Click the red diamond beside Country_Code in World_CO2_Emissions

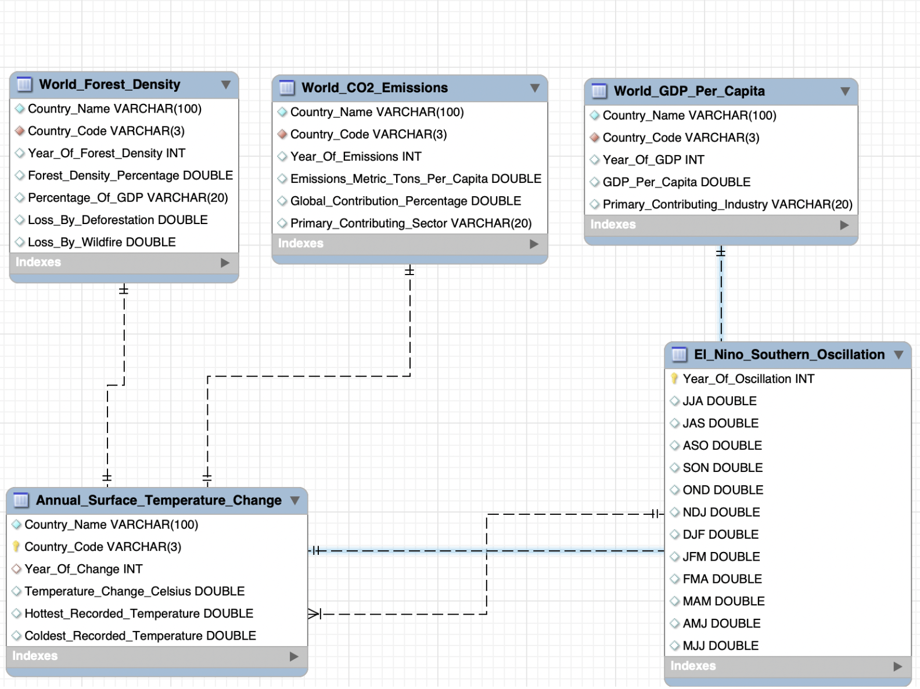[282, 135]
